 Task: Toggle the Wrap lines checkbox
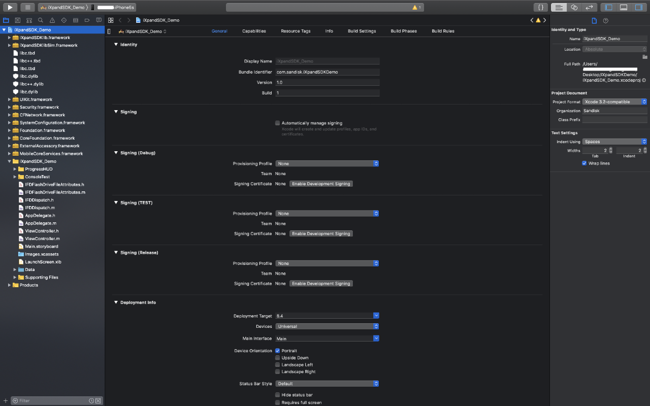(584, 163)
